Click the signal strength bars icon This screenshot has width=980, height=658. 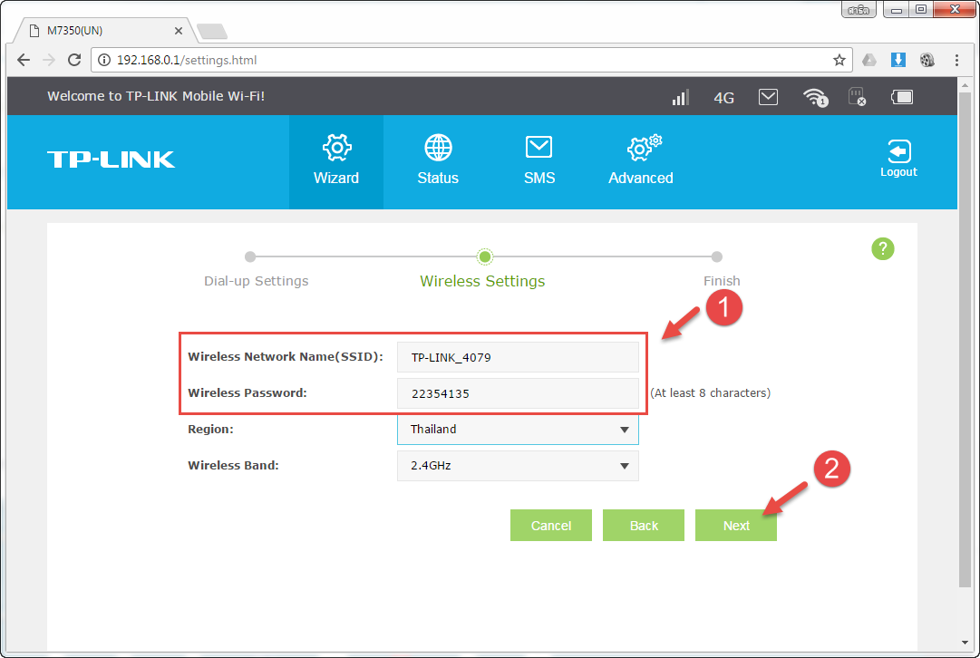680,97
